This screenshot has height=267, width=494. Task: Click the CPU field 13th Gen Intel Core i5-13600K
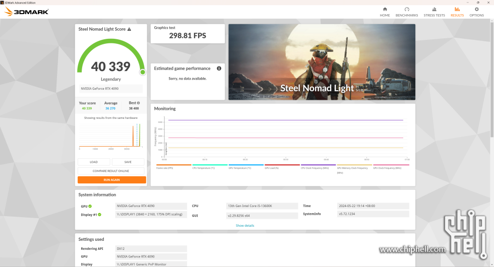(262, 206)
